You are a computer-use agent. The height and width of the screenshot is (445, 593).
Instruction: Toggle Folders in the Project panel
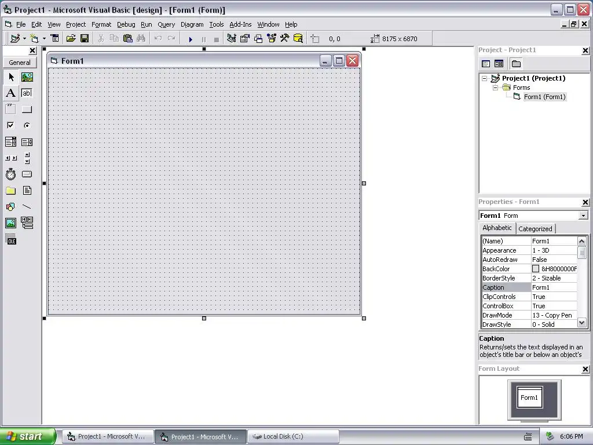[516, 64]
